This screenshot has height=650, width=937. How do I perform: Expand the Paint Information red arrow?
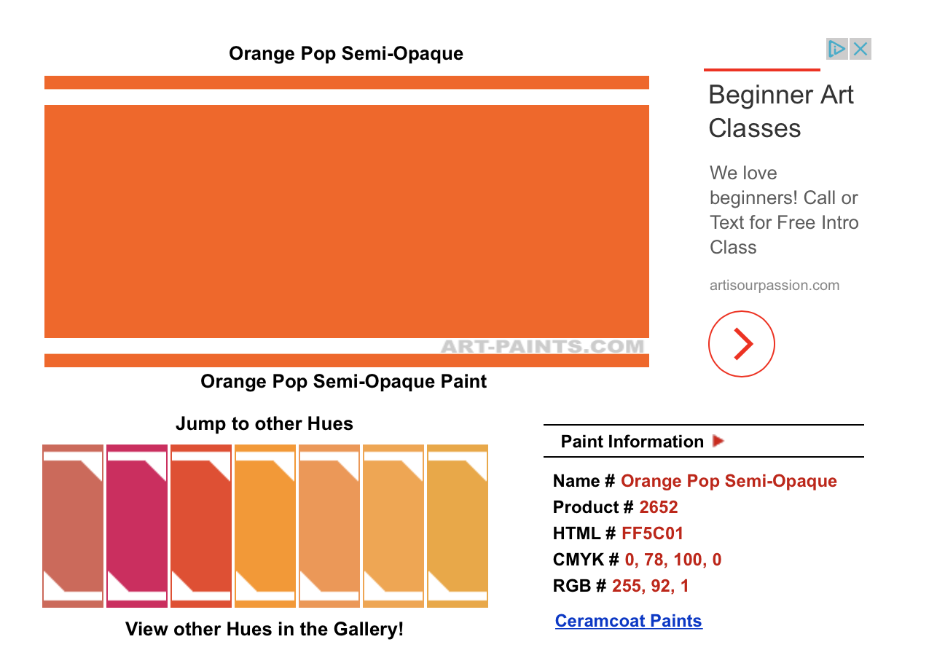click(x=718, y=441)
